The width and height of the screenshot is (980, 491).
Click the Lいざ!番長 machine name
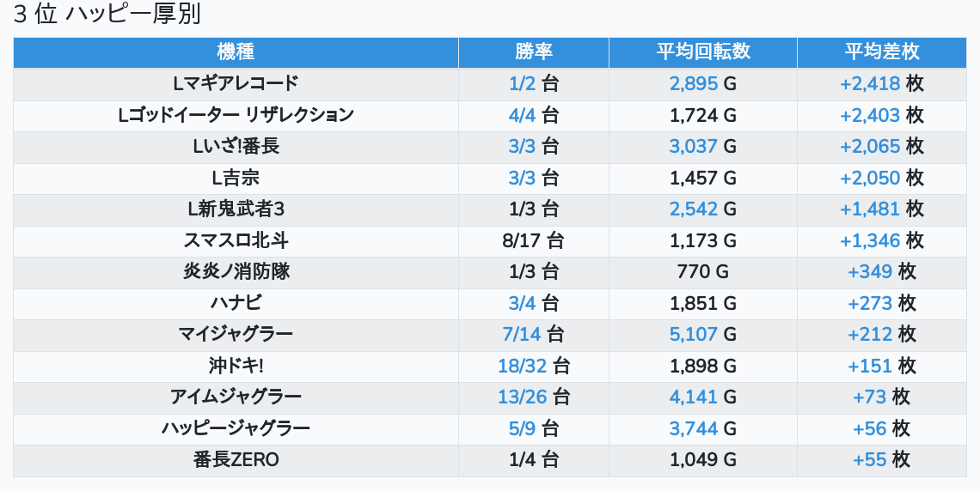[x=236, y=147]
